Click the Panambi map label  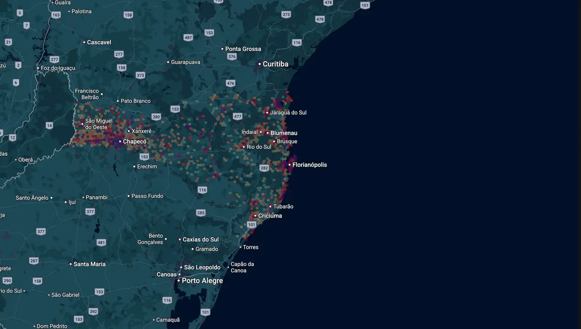[97, 197]
